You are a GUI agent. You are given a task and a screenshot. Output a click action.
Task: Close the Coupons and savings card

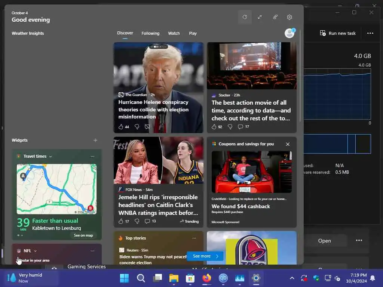[288, 144]
